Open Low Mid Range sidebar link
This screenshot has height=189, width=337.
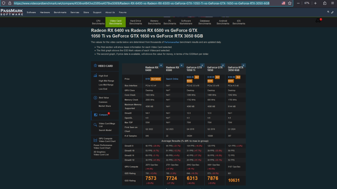(106, 85)
